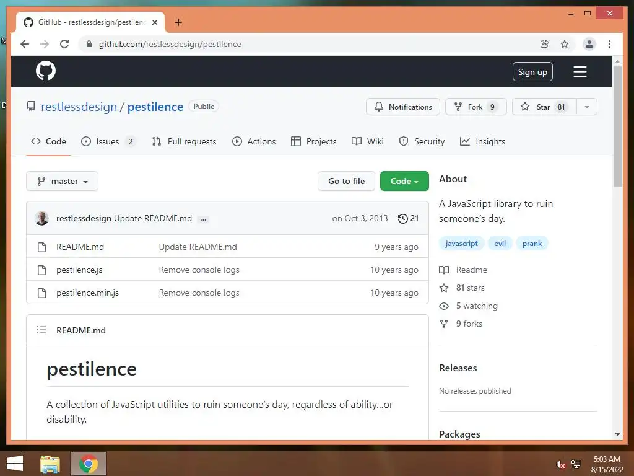Open pestilence.min.js file
This screenshot has height=476, width=634.
[x=87, y=293]
